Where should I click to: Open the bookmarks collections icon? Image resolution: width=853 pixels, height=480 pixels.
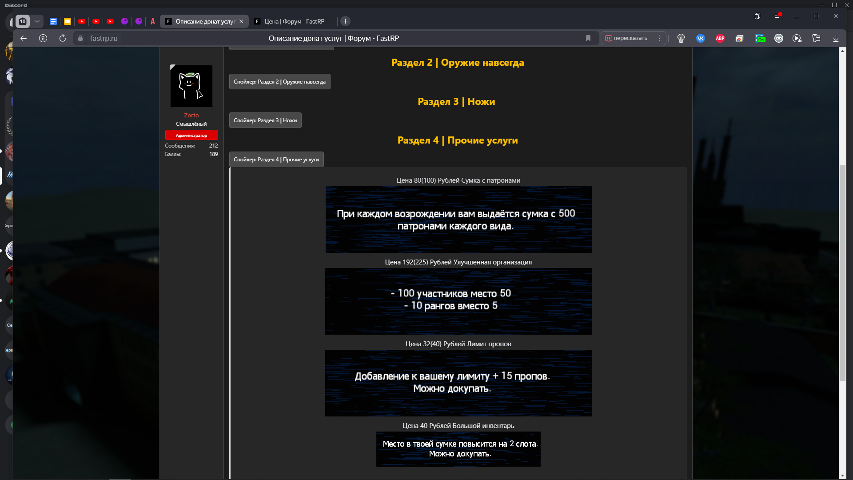click(x=757, y=16)
